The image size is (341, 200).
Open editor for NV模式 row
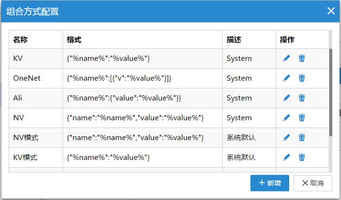[286, 138]
